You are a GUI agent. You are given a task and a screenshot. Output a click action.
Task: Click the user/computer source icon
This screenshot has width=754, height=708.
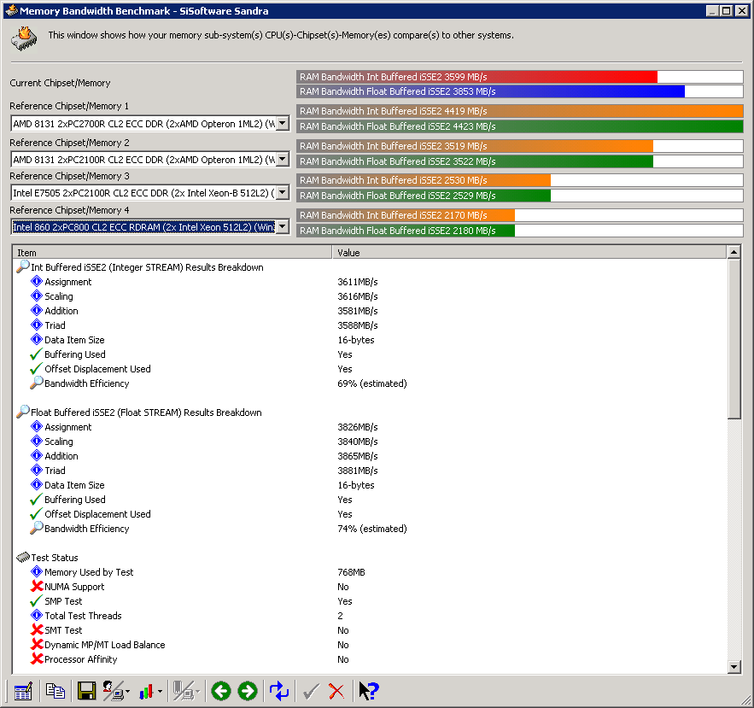pyautogui.click(x=113, y=691)
